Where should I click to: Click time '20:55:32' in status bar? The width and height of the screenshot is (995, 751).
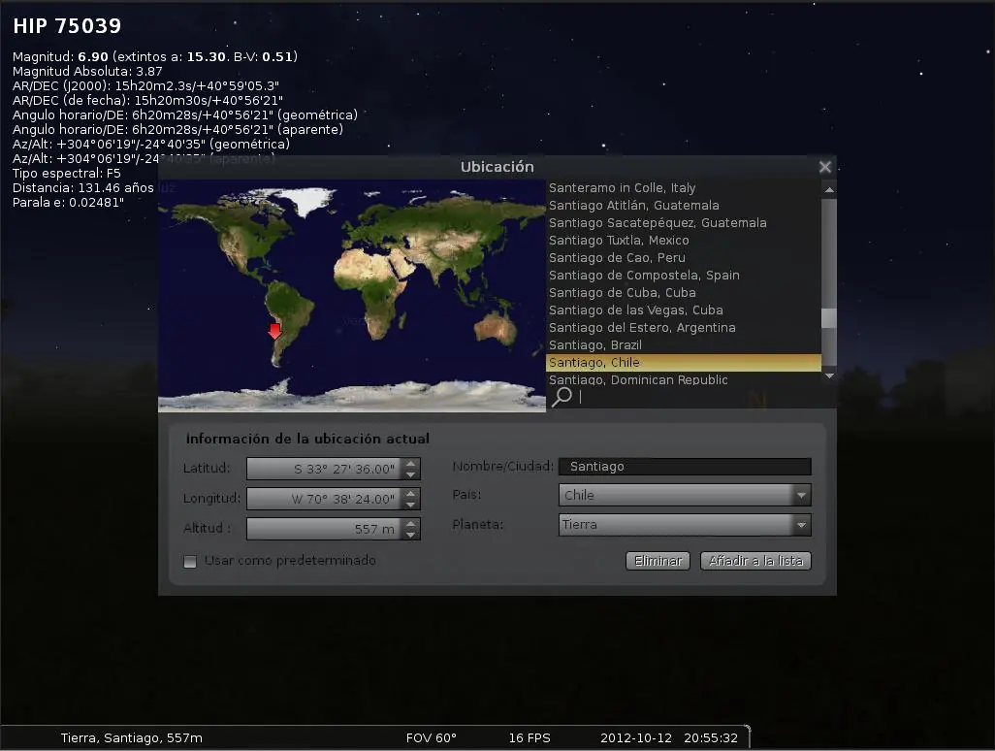(711, 737)
